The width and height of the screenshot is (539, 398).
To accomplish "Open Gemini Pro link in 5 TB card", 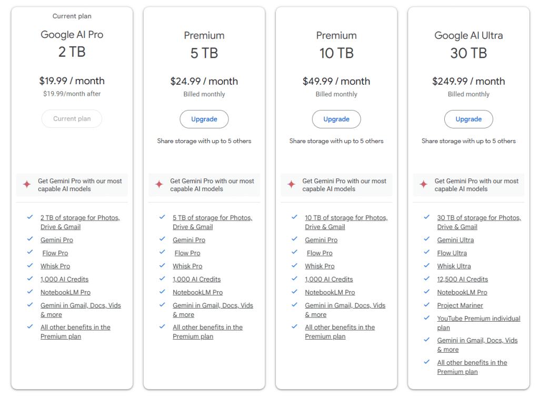I will coord(189,240).
